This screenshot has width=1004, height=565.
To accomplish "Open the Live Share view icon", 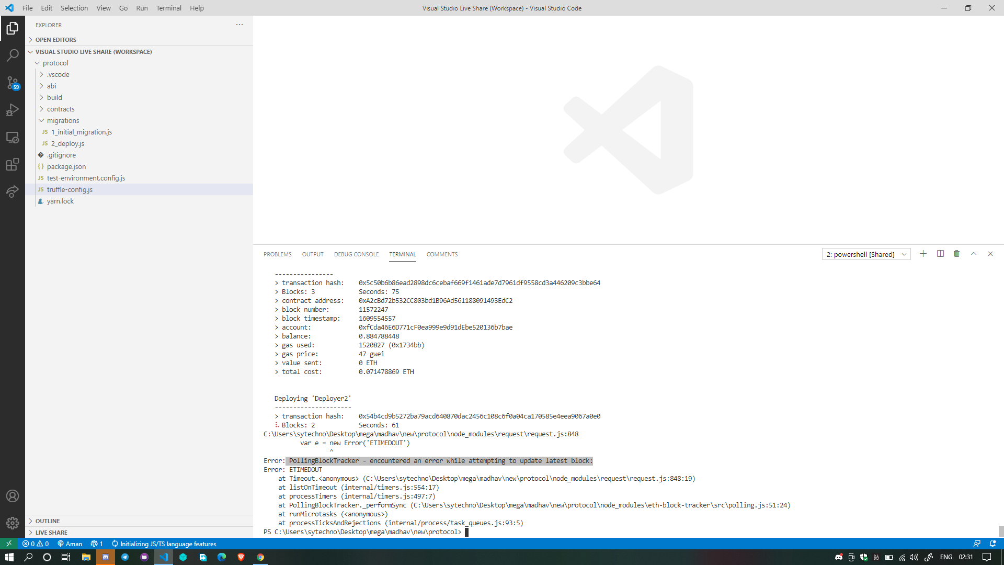I will (x=13, y=191).
